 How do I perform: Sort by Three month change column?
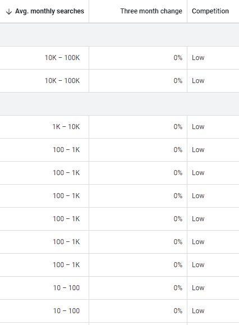click(x=151, y=11)
